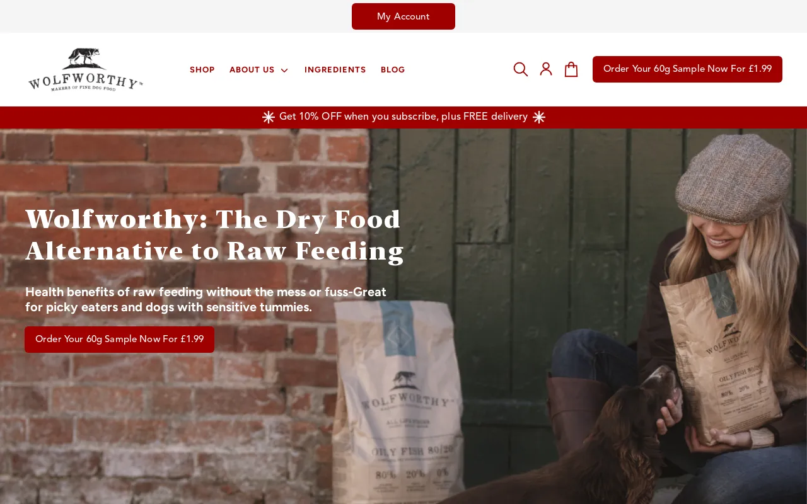807x504 pixels.
Task: Open the INGREDIENTS page
Action: pyautogui.click(x=335, y=70)
